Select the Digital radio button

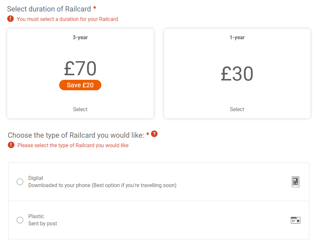pyautogui.click(x=20, y=182)
